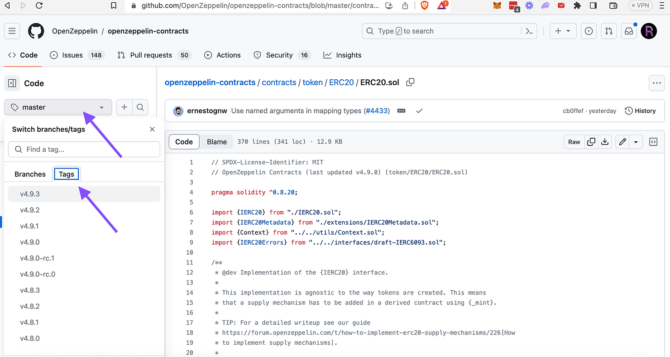Open the browser extensions puzzle icon
This screenshot has height=357, width=670.
577,5
